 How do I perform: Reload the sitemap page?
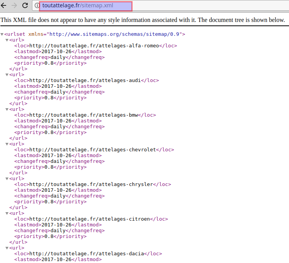point(25,6)
